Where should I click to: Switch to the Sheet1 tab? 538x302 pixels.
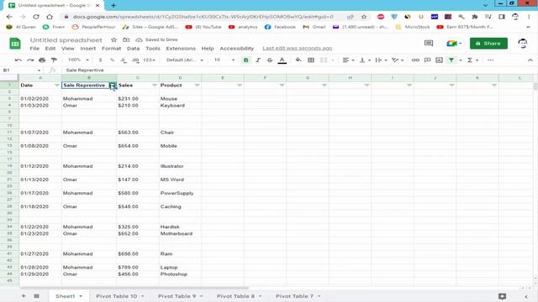coord(69,296)
